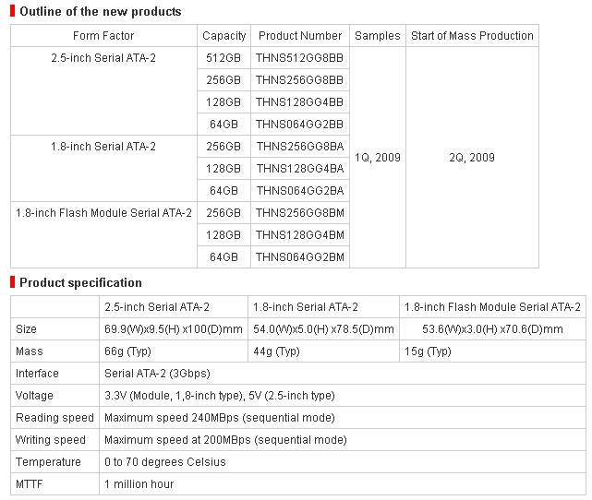Click the Serial ATA-2 (3Gbps) interface value

pos(157,374)
